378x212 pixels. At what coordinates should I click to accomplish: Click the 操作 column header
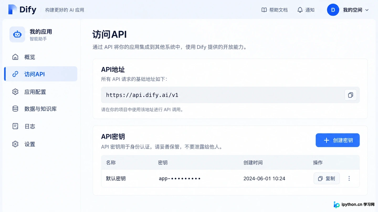coord(318,163)
